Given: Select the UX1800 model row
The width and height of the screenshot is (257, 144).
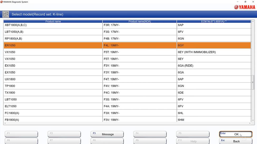Looking at the screenshot, I should [127, 79].
